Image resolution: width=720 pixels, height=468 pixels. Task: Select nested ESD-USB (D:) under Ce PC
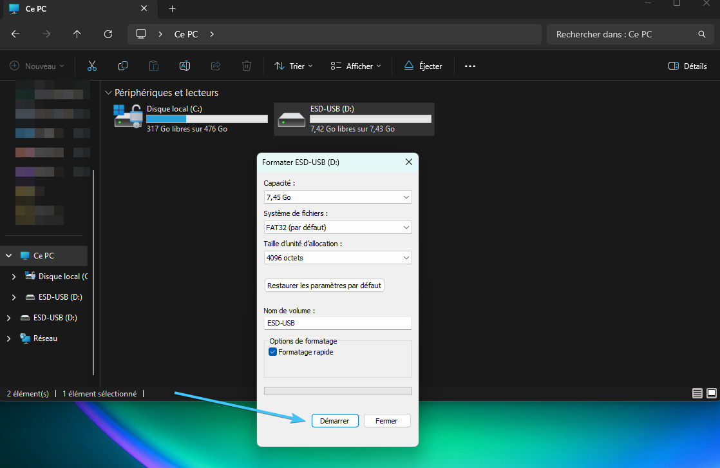53,297
